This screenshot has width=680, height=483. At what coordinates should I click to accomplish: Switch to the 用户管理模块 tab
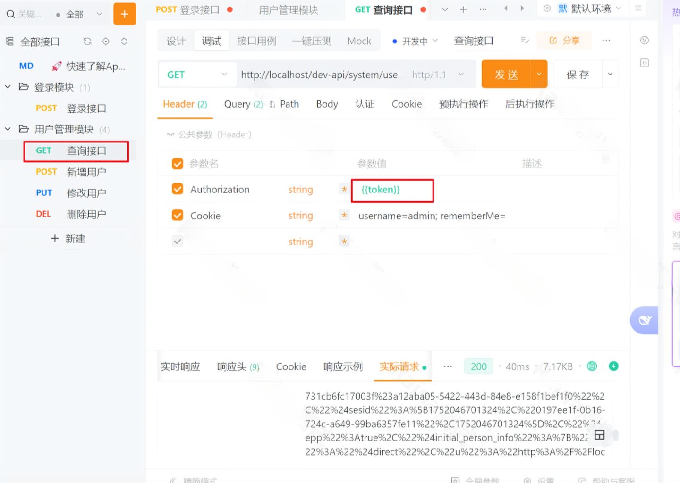[x=289, y=9]
